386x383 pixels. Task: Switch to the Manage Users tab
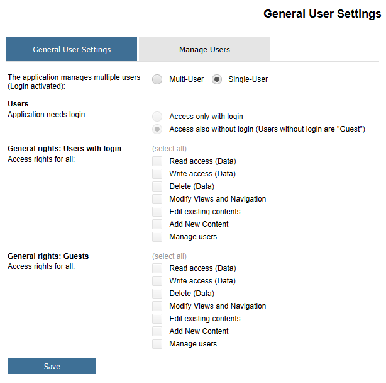click(x=204, y=49)
